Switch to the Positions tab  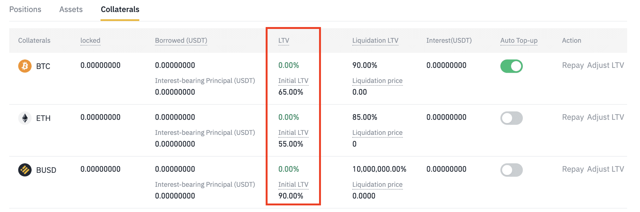[x=25, y=9]
